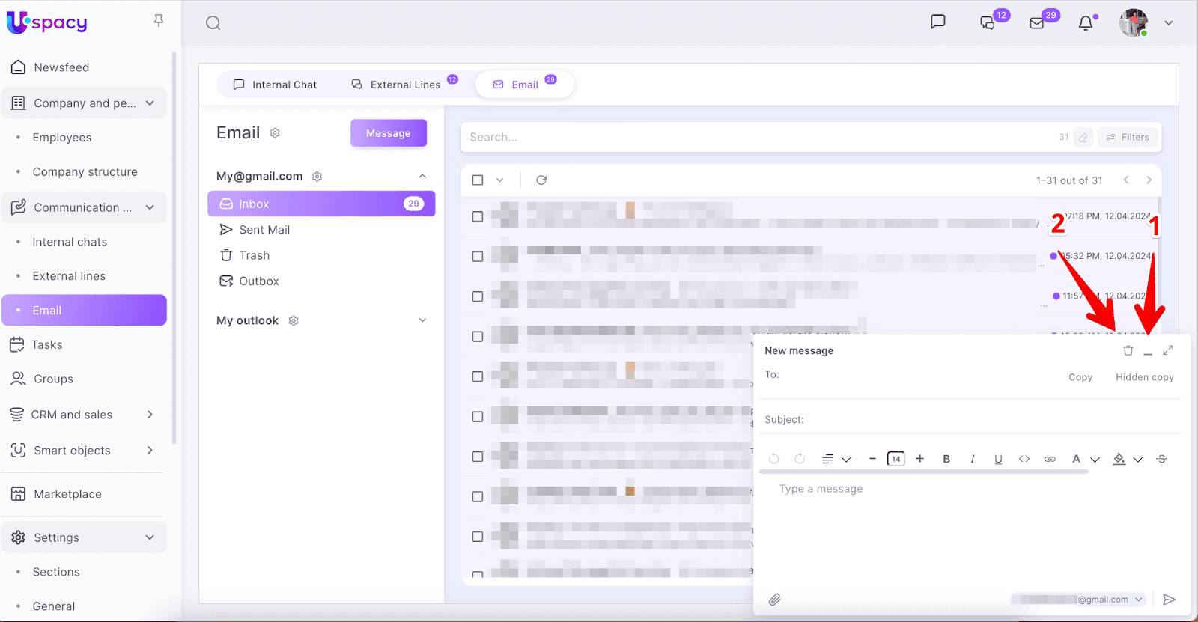
Task: Tick the select-all checkbox above the email list
Action: [478, 180]
